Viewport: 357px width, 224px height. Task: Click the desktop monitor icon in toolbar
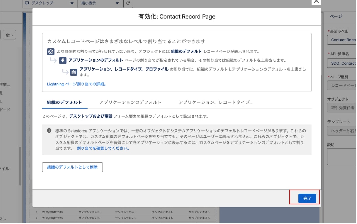27,3
